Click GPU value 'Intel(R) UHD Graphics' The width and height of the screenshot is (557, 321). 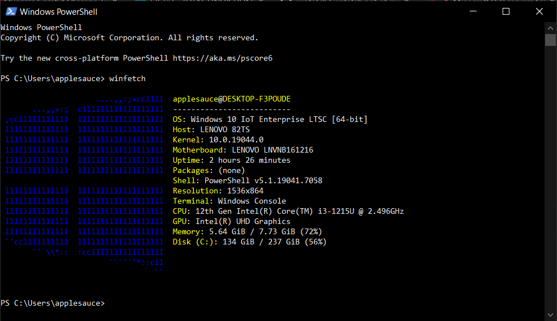tap(243, 221)
